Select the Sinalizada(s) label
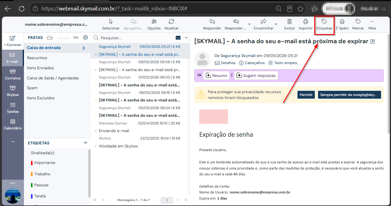Screen dimensions: 391x206 [43, 153]
